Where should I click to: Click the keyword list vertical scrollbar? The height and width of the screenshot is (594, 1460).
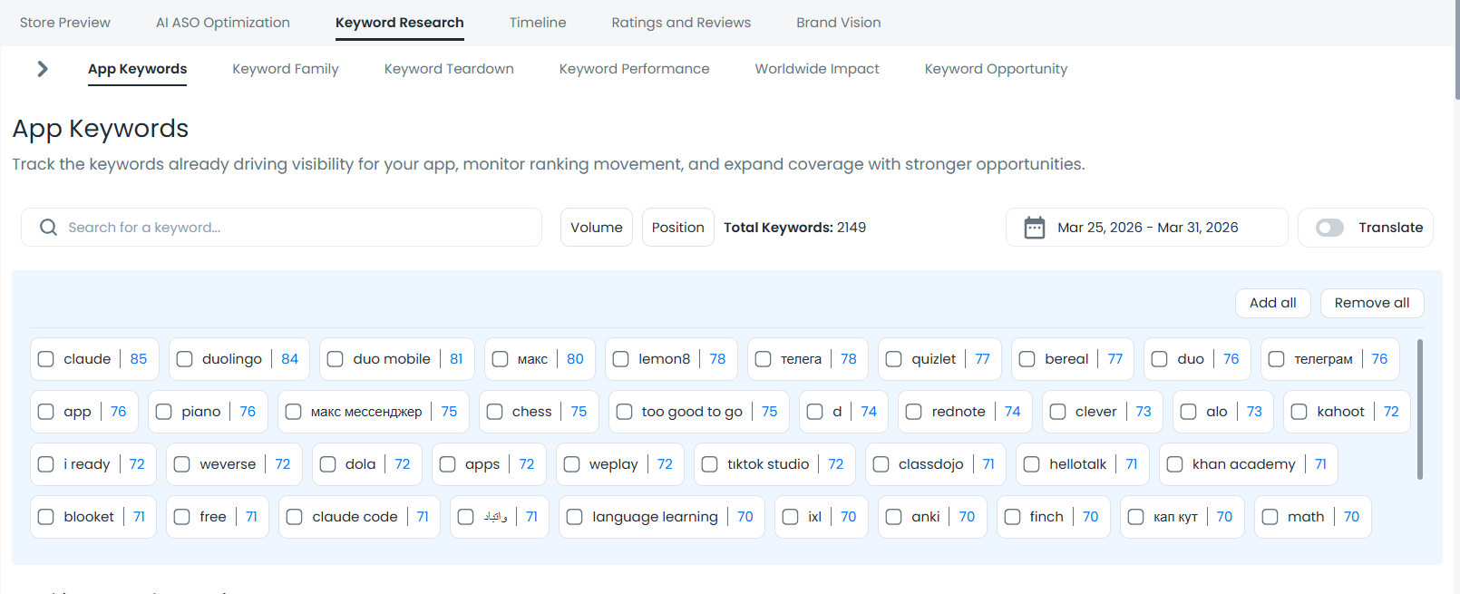point(1419,409)
